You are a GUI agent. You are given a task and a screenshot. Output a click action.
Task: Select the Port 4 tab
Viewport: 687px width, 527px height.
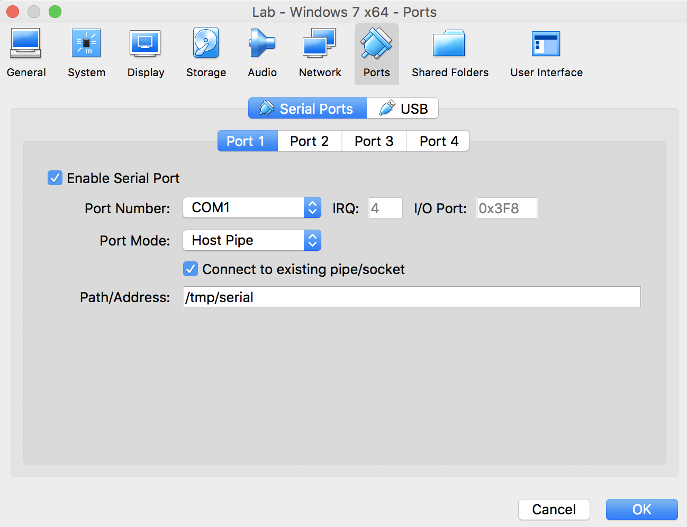pos(439,141)
